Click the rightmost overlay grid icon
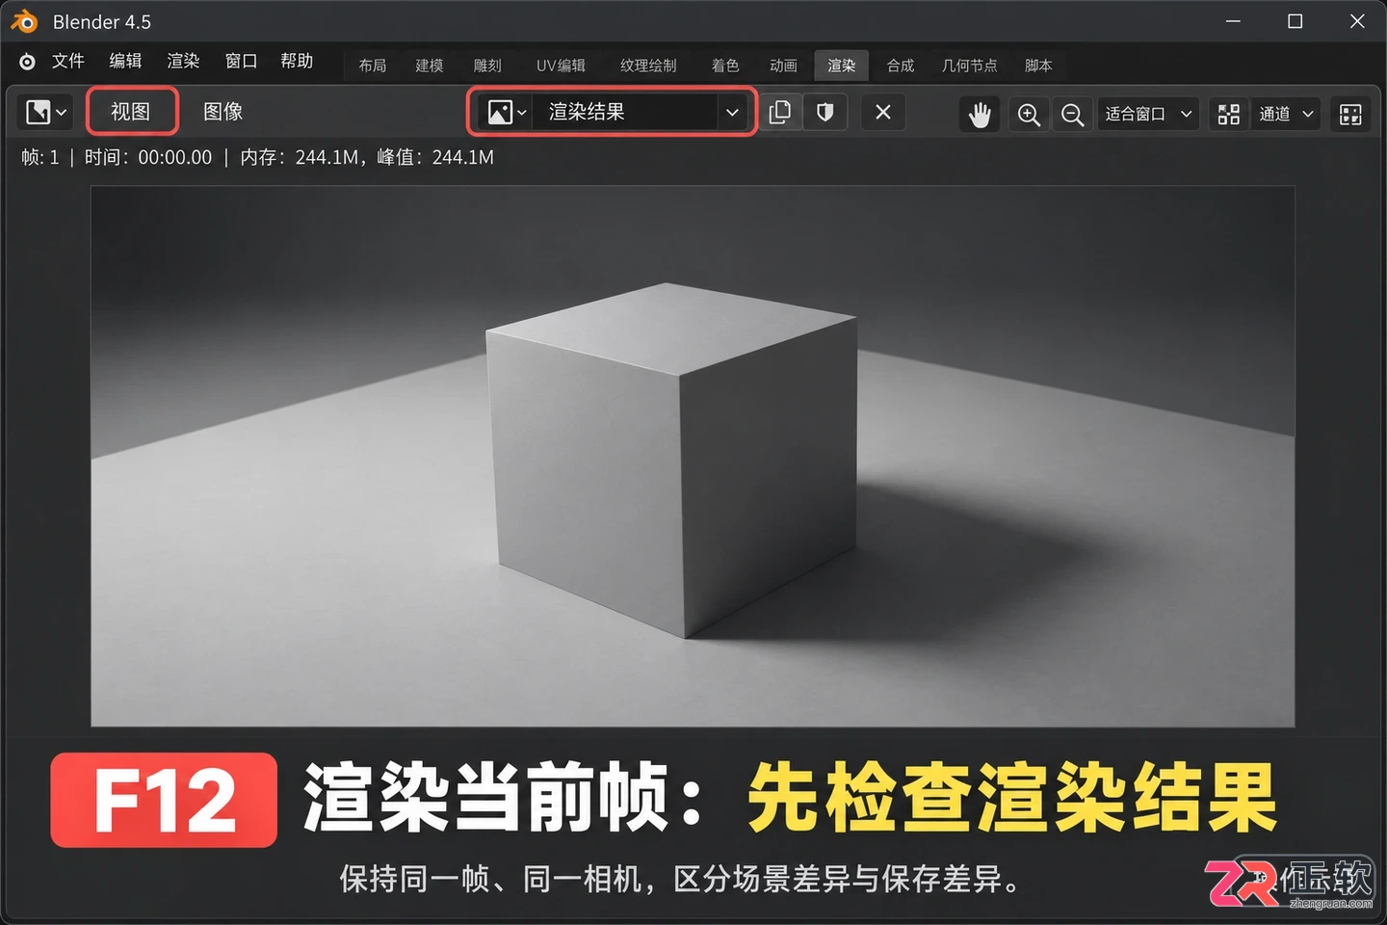This screenshot has height=925, width=1387. click(x=1350, y=115)
